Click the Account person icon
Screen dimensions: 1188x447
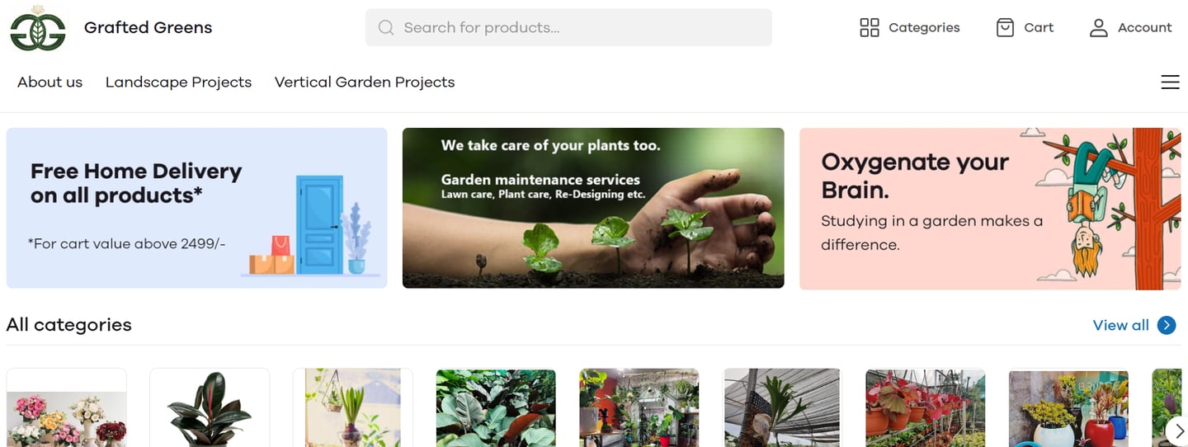[1098, 28]
